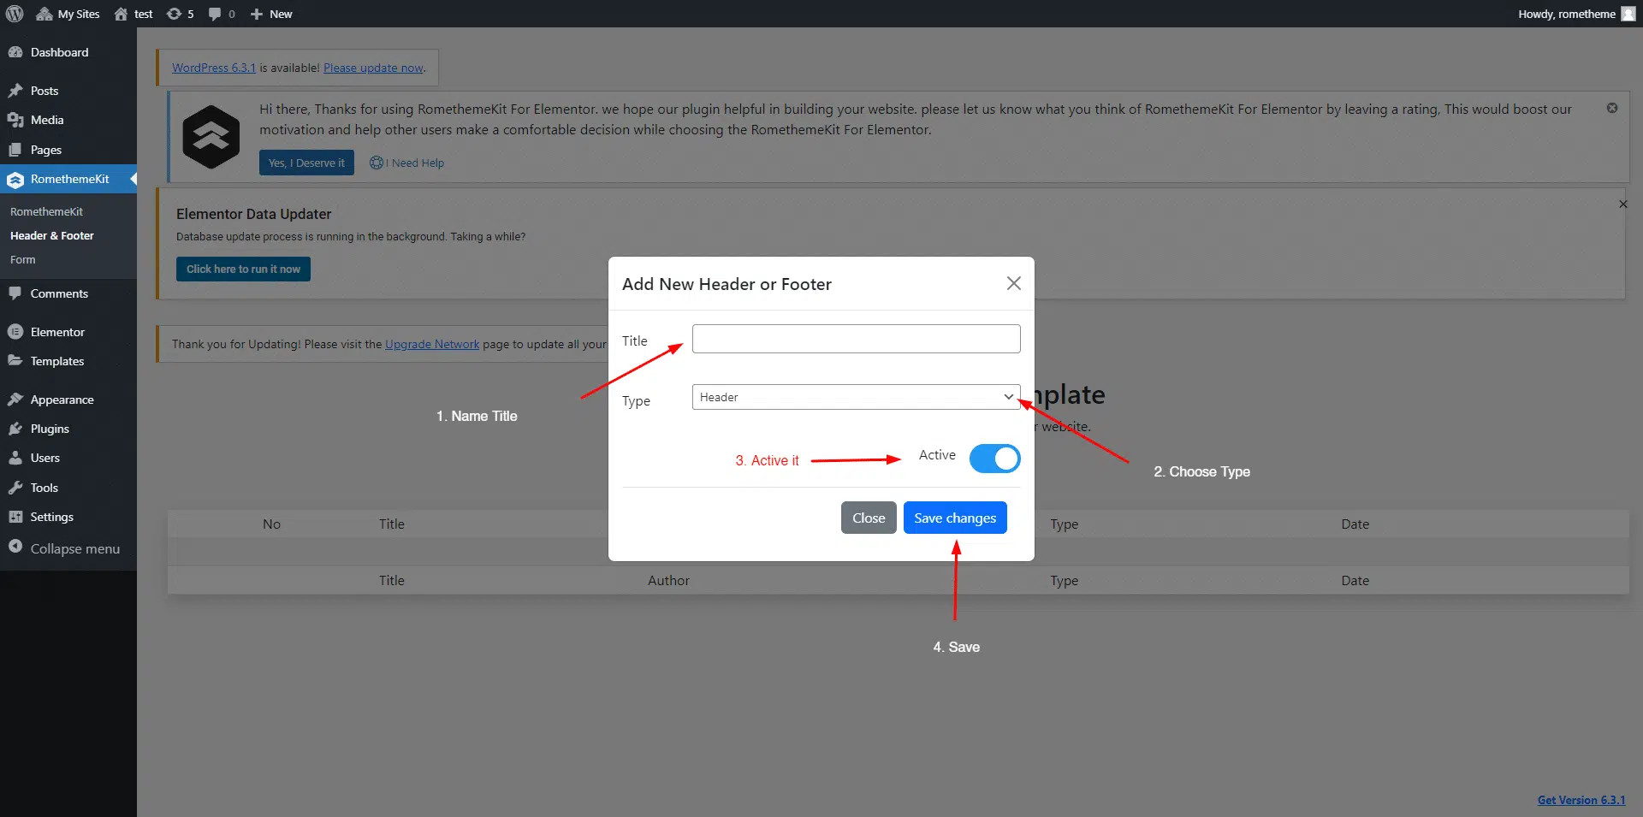Click Howdy, rometheme account text
Screen dimensions: 1643x817
[x=1567, y=14]
